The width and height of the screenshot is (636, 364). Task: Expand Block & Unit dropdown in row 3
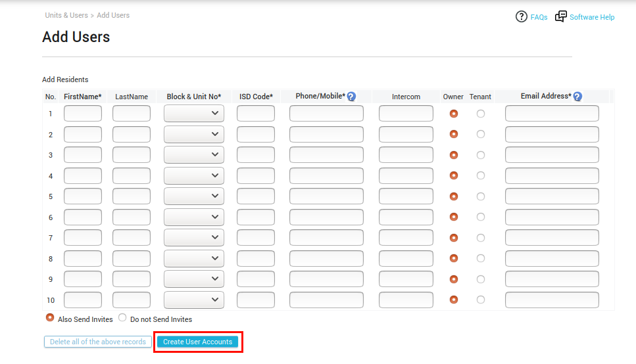pyautogui.click(x=194, y=155)
